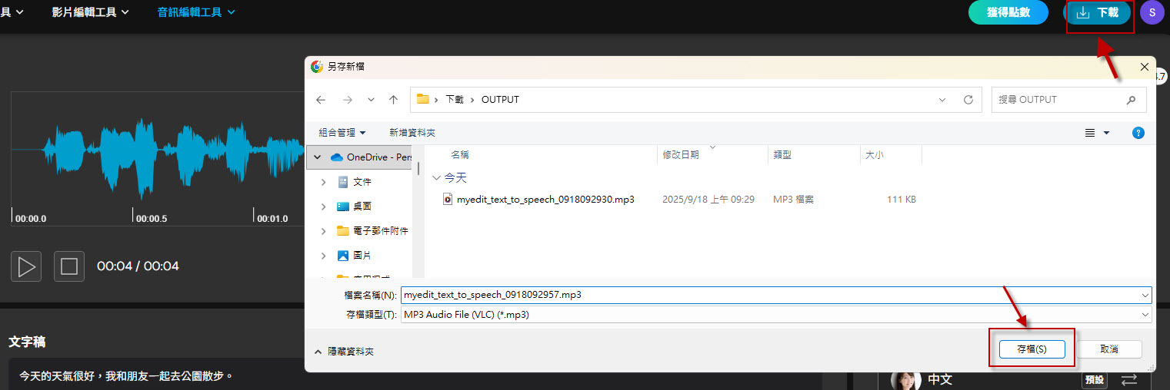
Task: Click the swap arrows icon next to 預設
Action: pos(1128,380)
